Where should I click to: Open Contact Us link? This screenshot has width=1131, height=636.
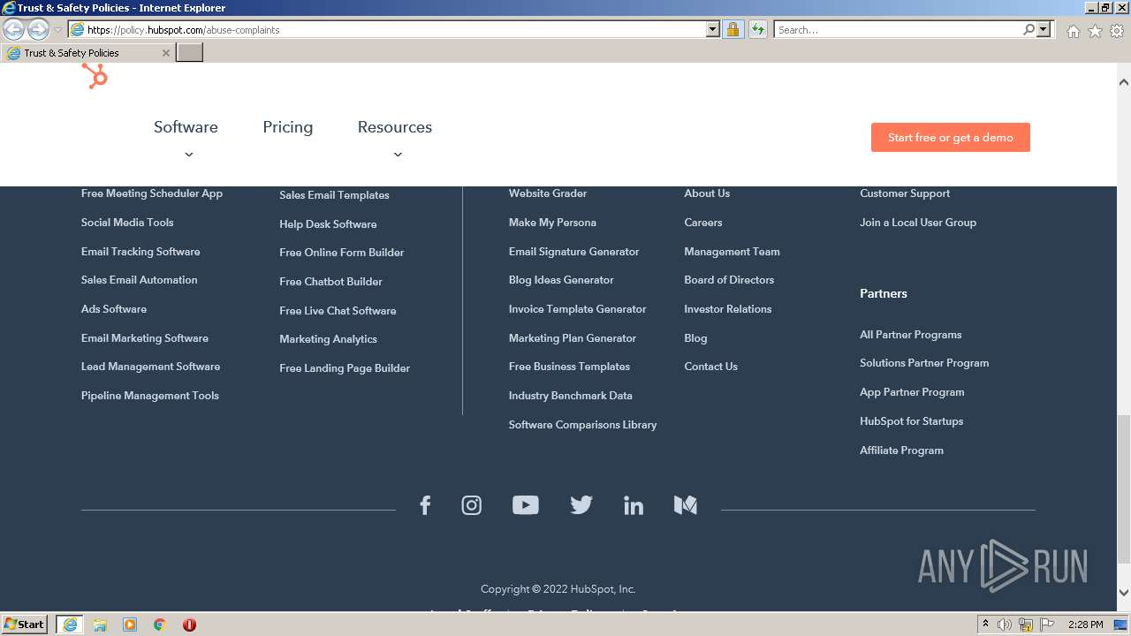710,367
